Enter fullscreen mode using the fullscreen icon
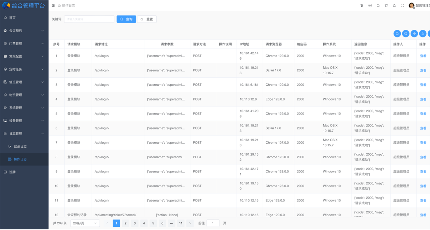The image size is (430, 230). click(402, 6)
